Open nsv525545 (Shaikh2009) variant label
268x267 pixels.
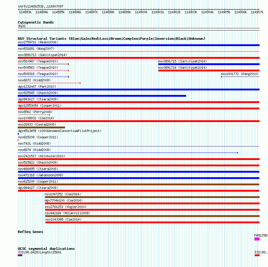(38, 93)
